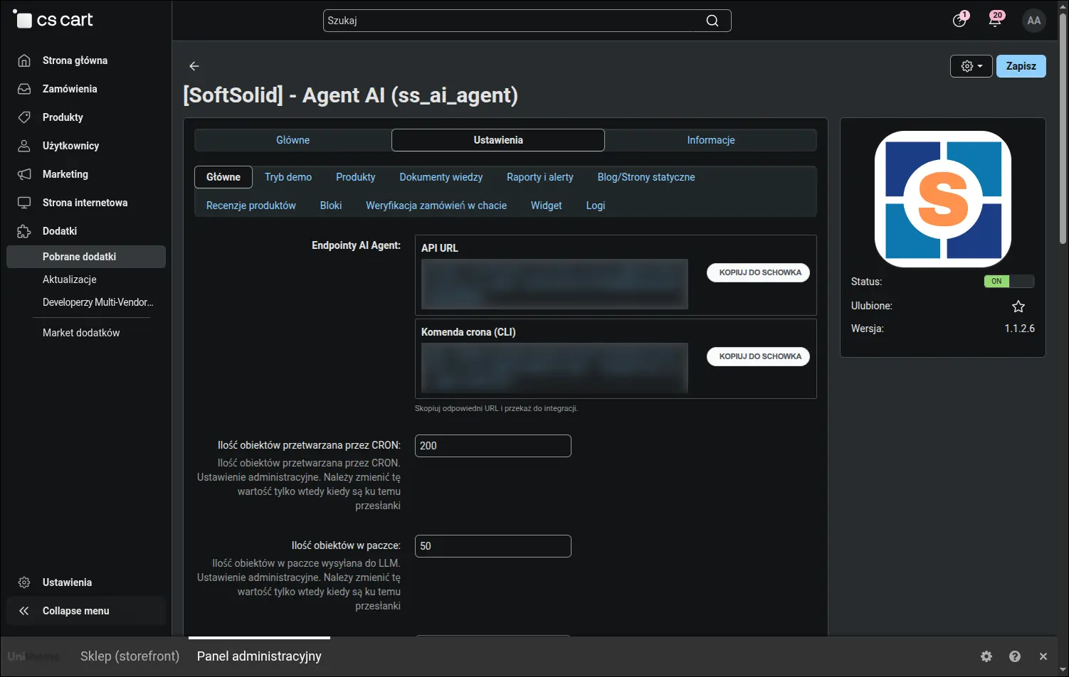Image resolution: width=1069 pixels, height=677 pixels.
Task: Click the house icon for Strona główna
Action: 24,60
